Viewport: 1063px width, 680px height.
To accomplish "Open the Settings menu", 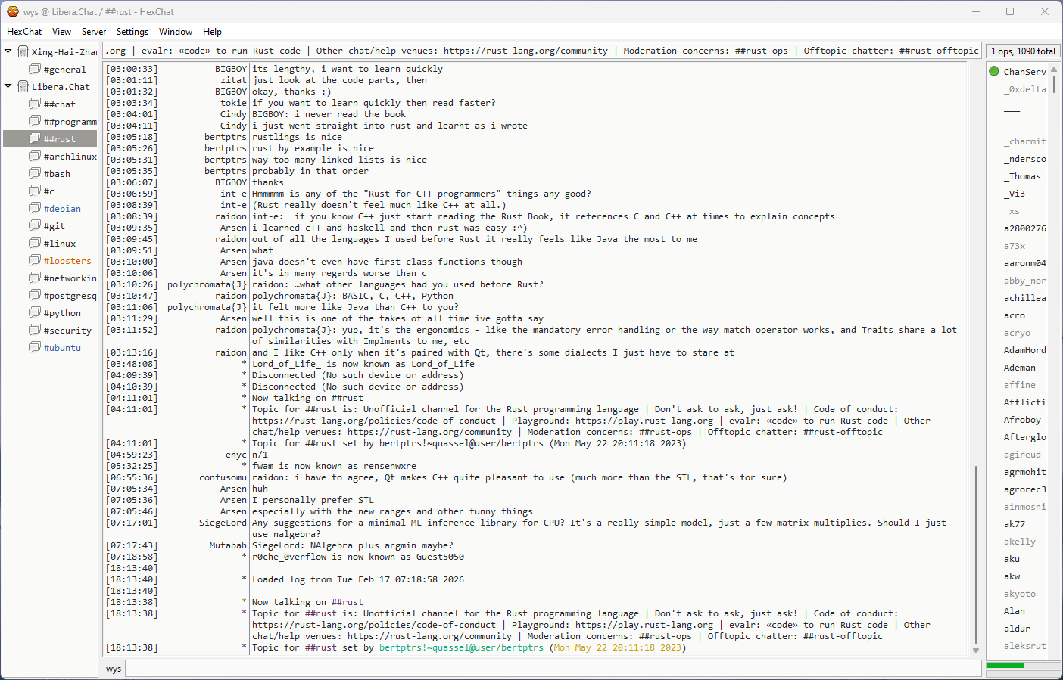I will tap(132, 32).
